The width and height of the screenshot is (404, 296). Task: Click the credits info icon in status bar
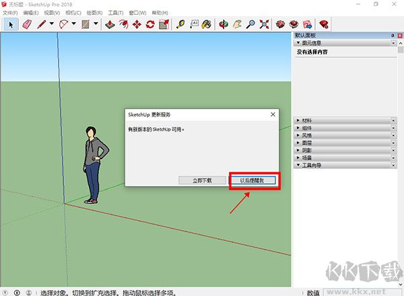click(17, 293)
